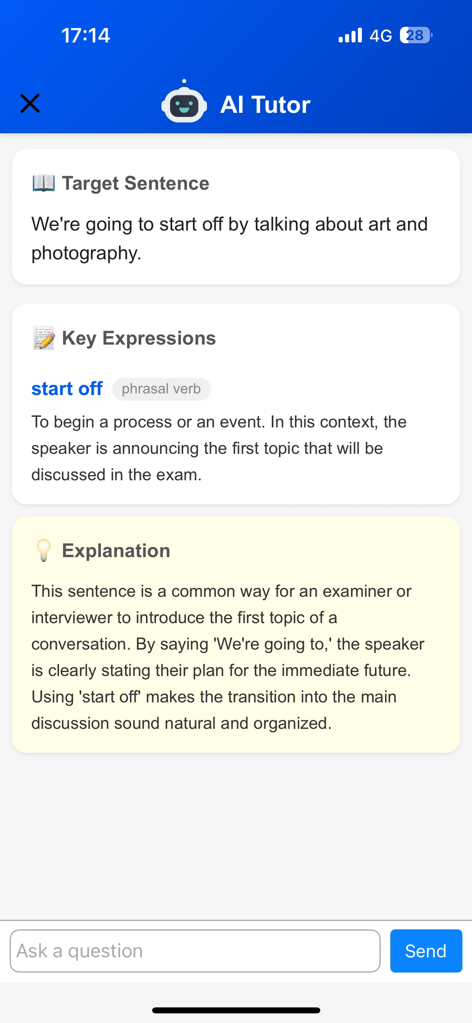Tap the memo pencil icon beside Key Expressions
472x1023 pixels.
[x=44, y=338]
